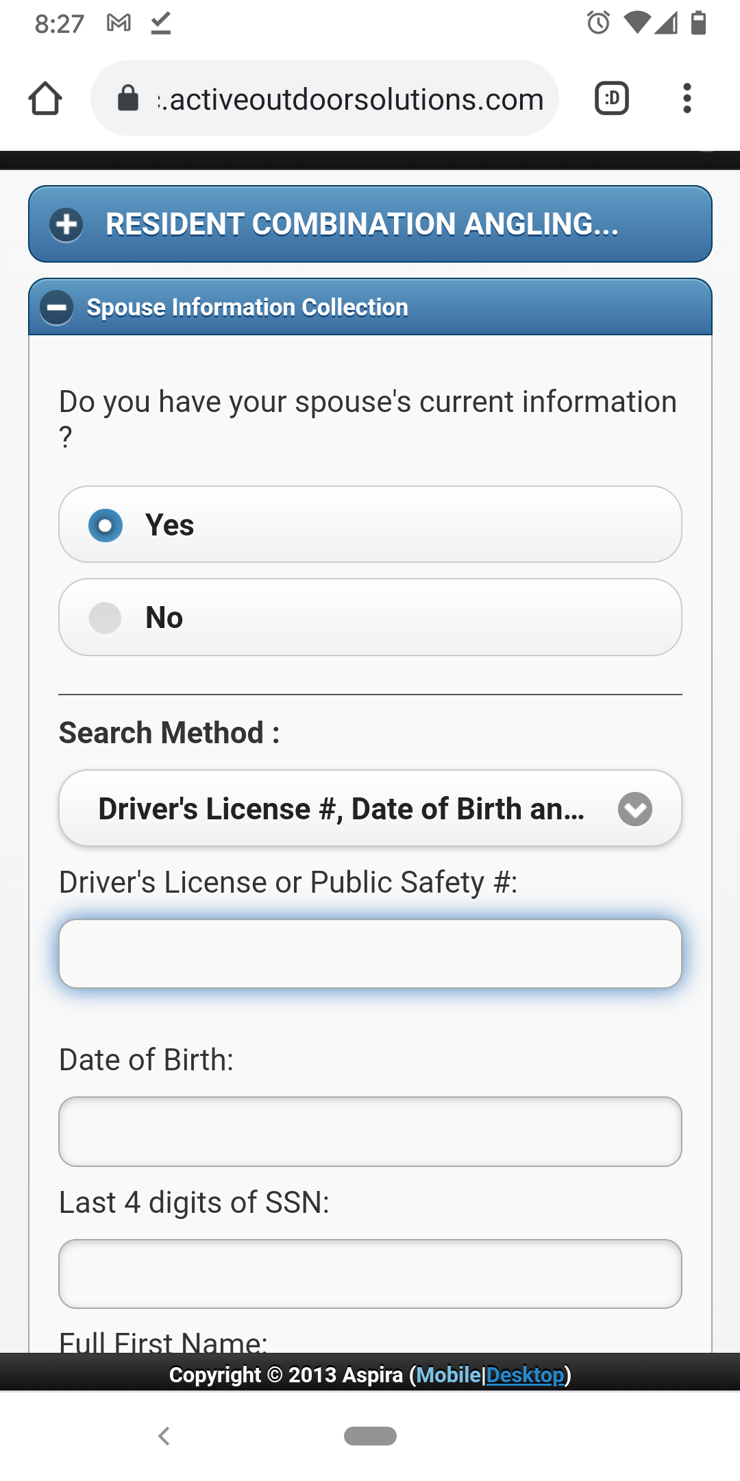The image size is (740, 1481).
Task: Open Chrome three-dot overflow menu
Action: 687,98
